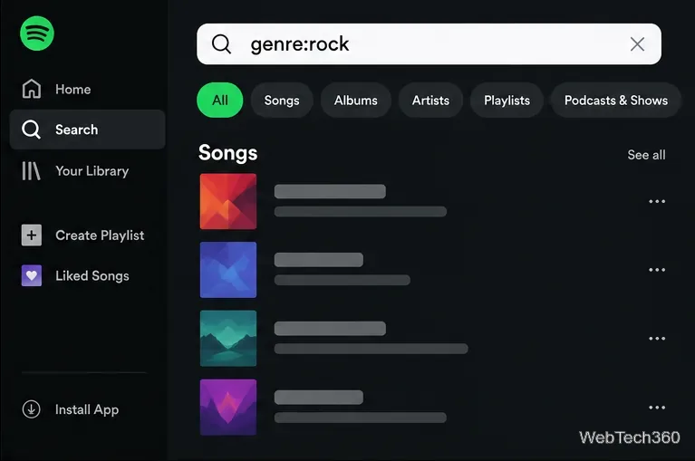
Task: Open the Liked Songs heart icon
Action: pos(32,275)
